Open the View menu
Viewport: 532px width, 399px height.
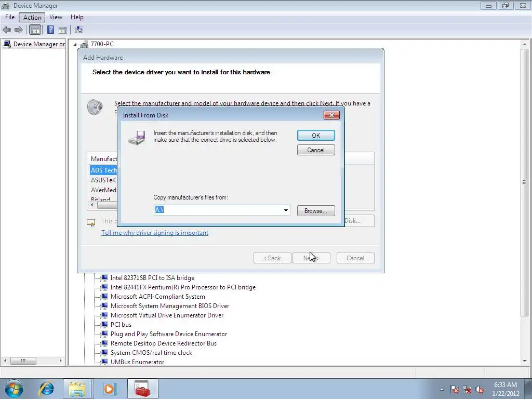(56, 17)
